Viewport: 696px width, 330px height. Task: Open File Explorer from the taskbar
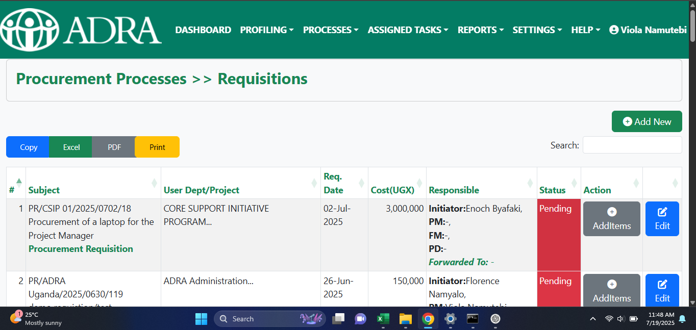point(405,319)
